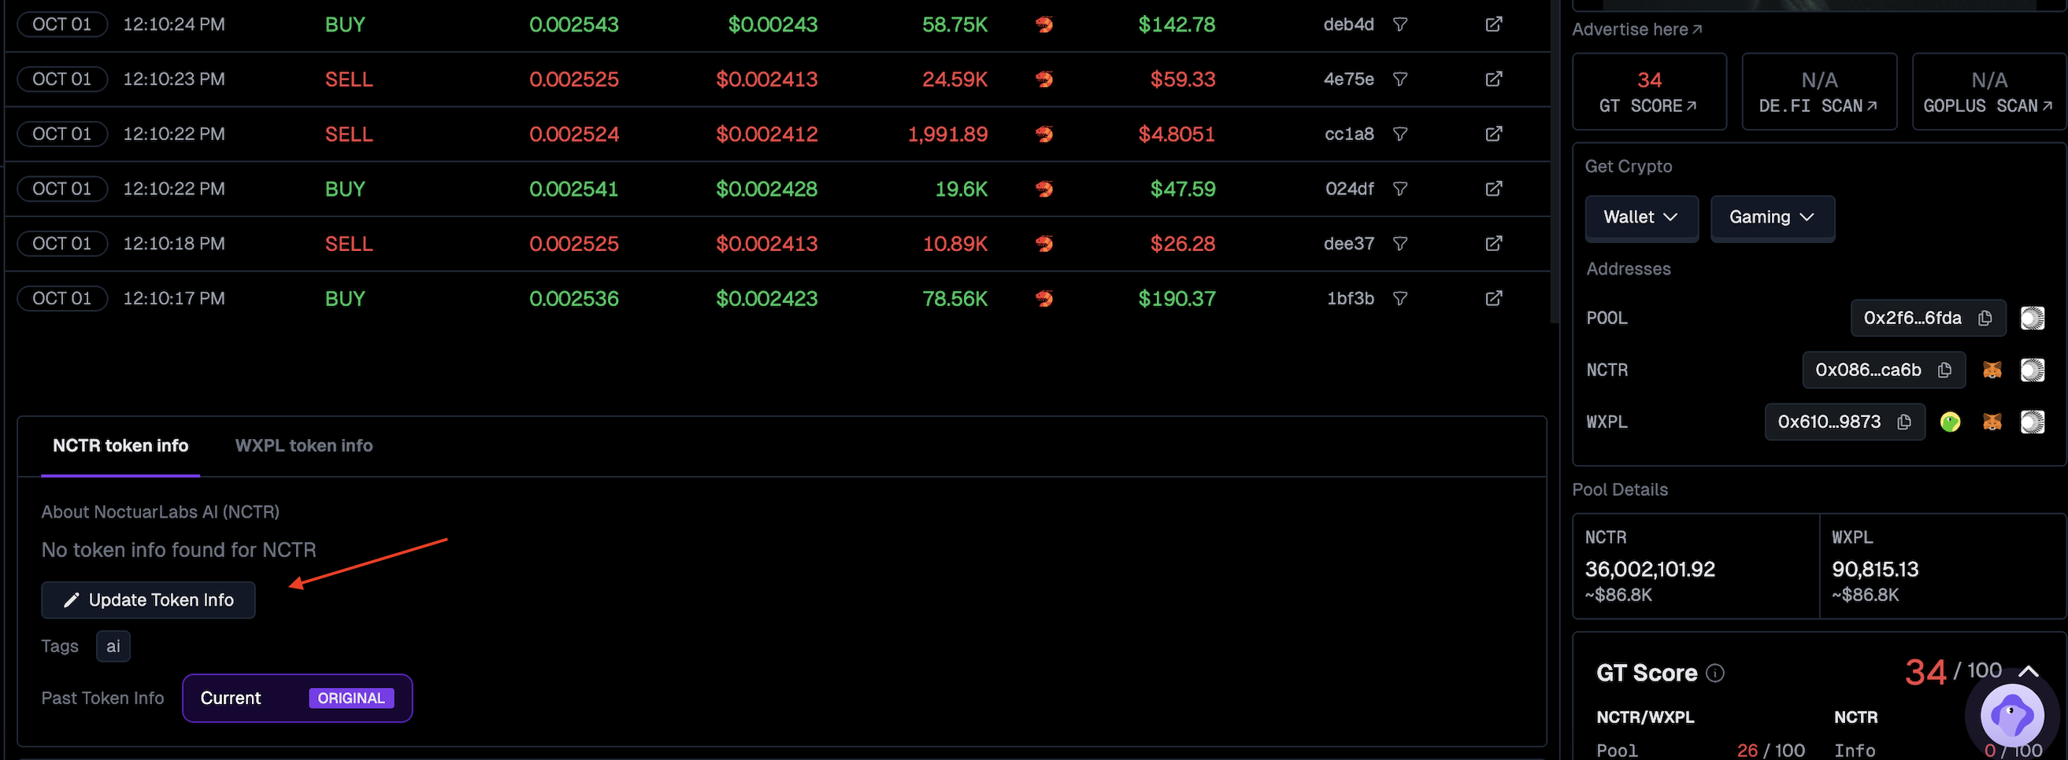Click the info icon next to GT Score

(x=1714, y=673)
